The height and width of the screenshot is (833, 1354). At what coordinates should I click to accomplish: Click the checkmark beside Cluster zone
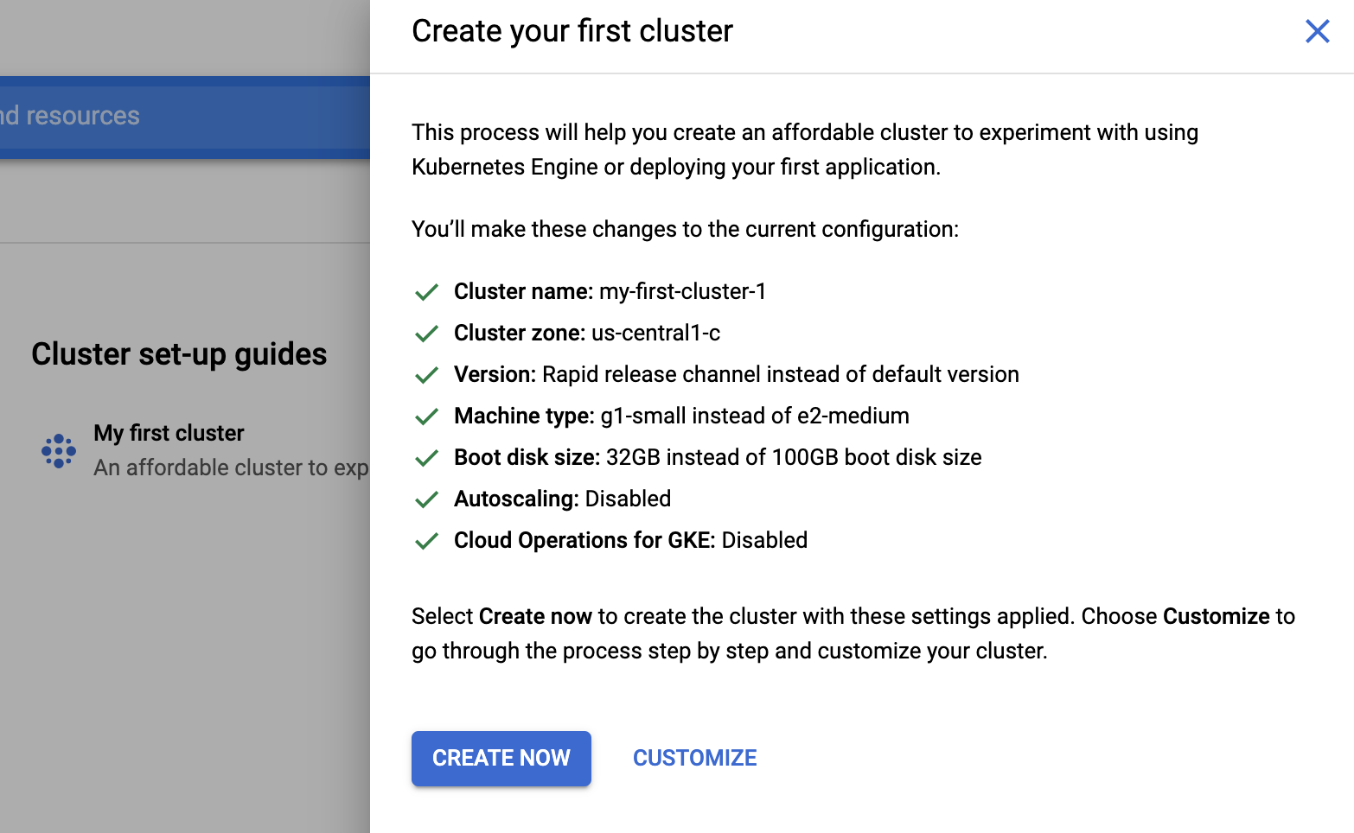[x=426, y=334]
